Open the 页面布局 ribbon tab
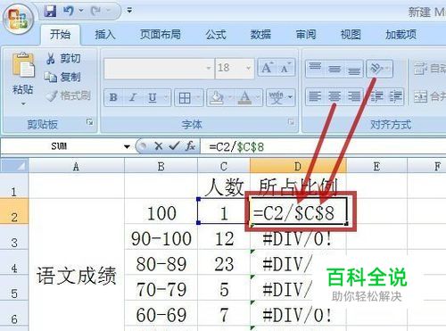Image resolution: width=446 pixels, height=331 pixels. (x=161, y=35)
